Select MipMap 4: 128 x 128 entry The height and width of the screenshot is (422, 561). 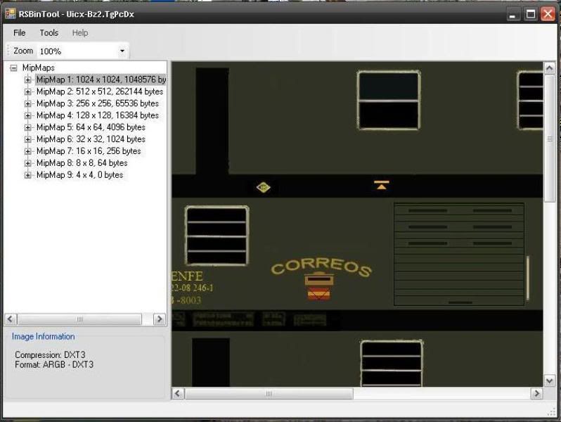[98, 115]
